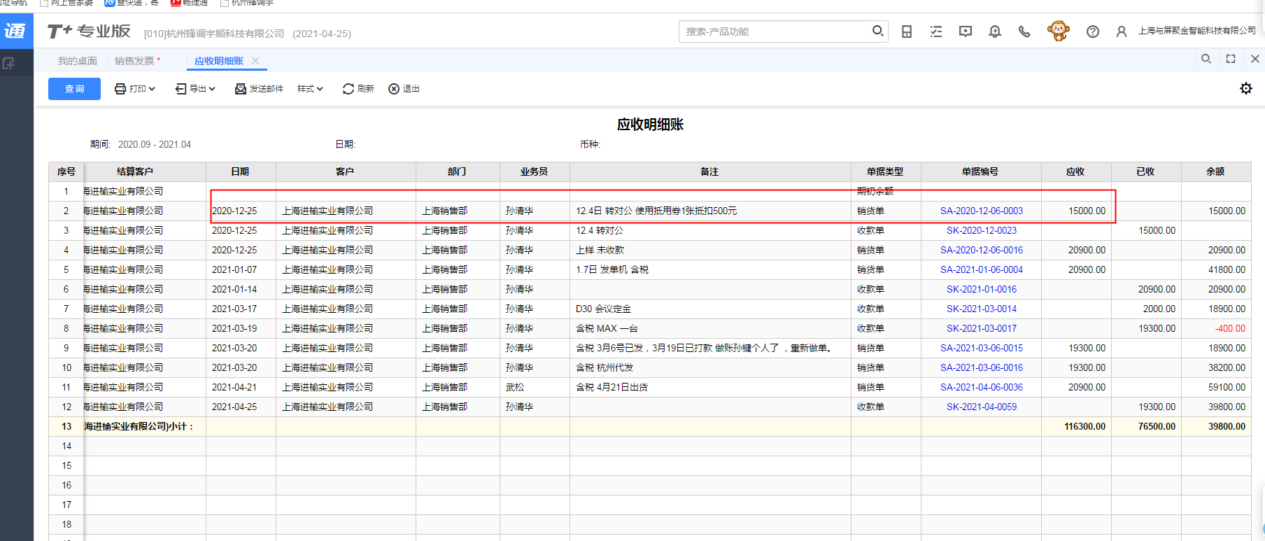Open document link SK-2021-03-0017
The width and height of the screenshot is (1265, 541).
[x=981, y=328]
